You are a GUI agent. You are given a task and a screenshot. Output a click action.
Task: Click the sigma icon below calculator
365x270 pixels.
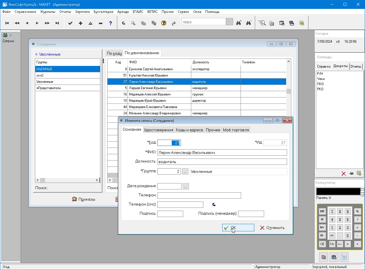click(344, 257)
